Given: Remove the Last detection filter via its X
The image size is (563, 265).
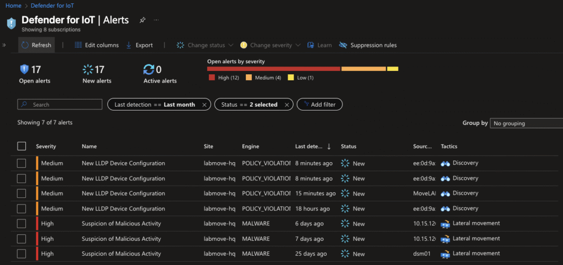Looking at the screenshot, I should pos(205,105).
